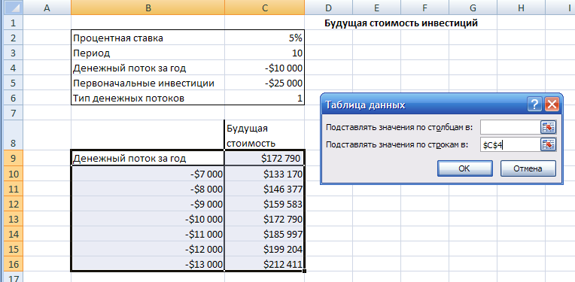Select column A header

tap(47, 8)
